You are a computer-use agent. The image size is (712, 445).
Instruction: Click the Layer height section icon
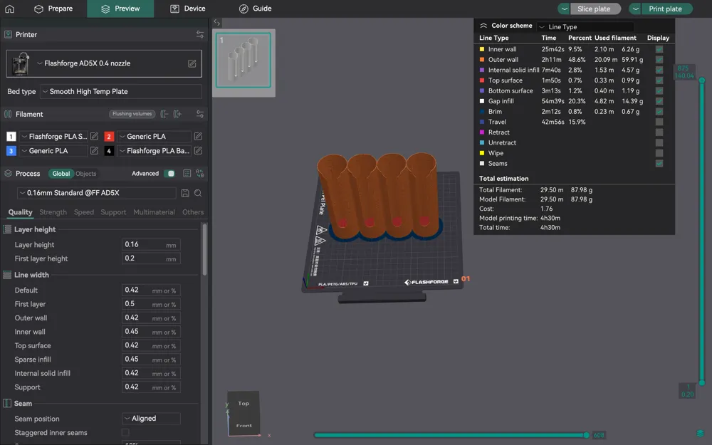point(7,229)
